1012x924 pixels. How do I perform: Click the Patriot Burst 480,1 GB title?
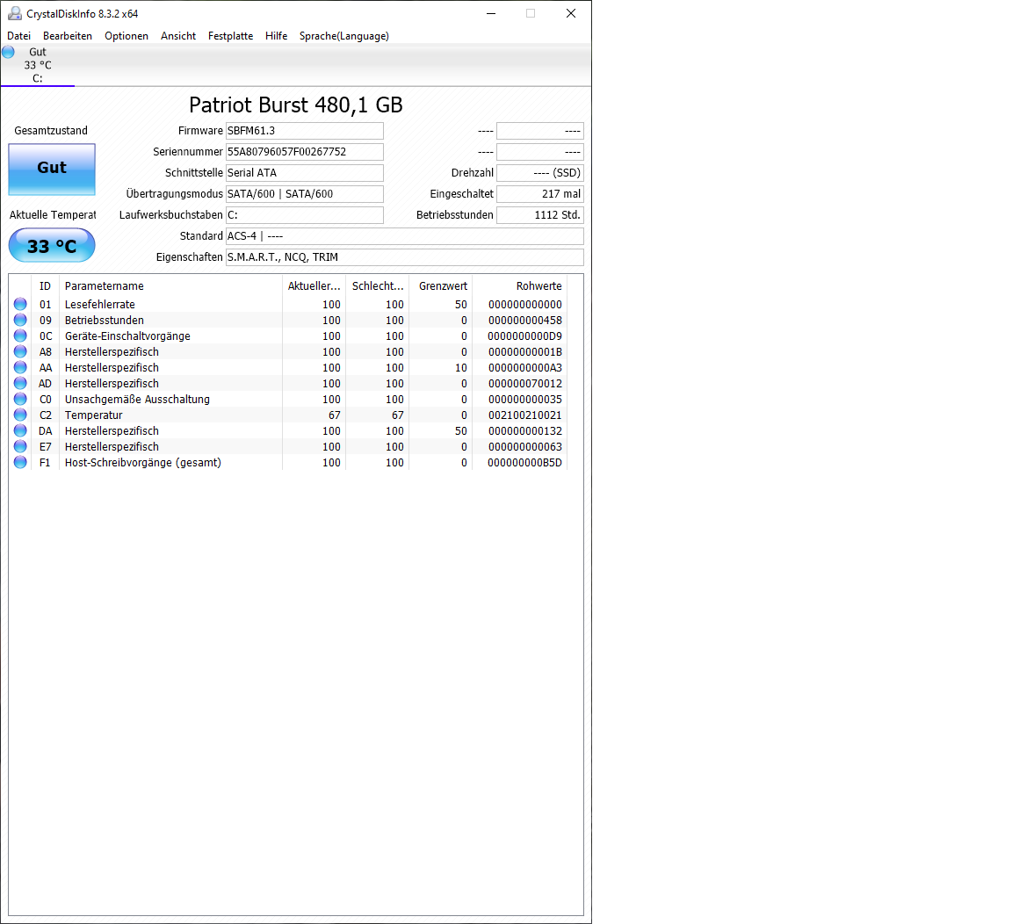[x=295, y=105]
